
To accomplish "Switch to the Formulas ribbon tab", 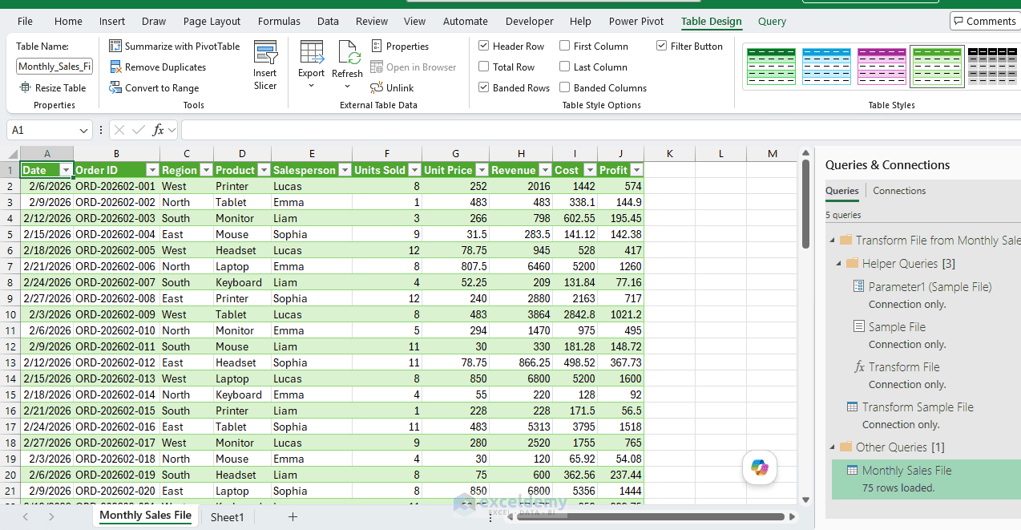I will tap(280, 22).
